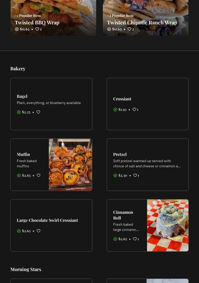Toggle the Muffin heart favorite

(39, 175)
